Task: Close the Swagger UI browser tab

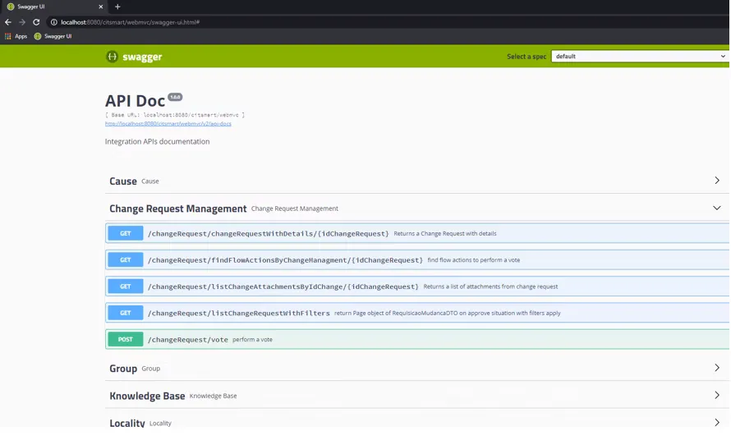Action: tap(101, 7)
